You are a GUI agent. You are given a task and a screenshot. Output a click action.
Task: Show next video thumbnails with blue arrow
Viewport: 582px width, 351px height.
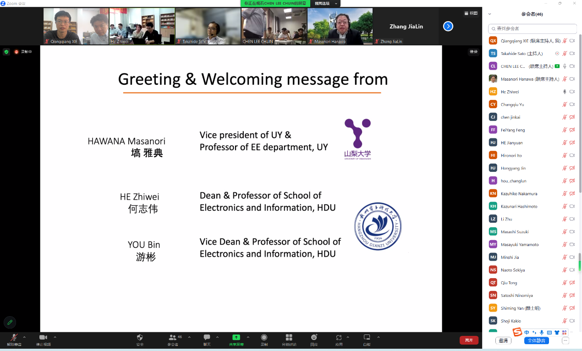point(448,26)
